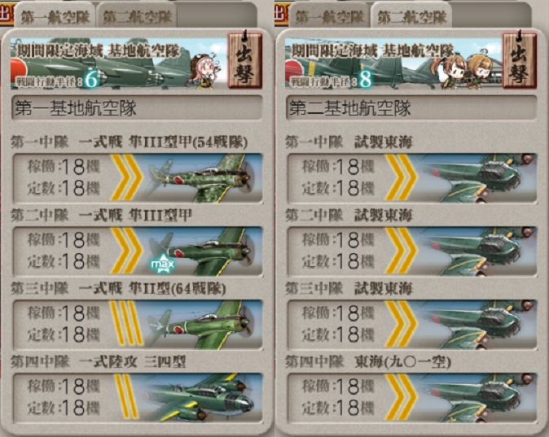549x437 pixels.
Task: Open the 第一航空隊 tab above 第二基地航空隊 panel
Action: pyautogui.click(x=329, y=16)
